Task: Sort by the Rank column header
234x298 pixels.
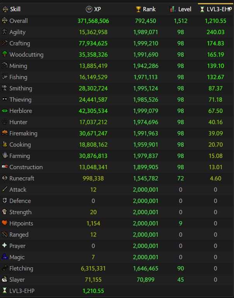Action: click(146, 9)
